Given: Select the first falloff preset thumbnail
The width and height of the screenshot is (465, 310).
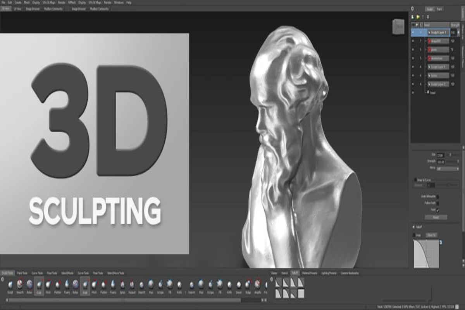Looking at the screenshot, I should coord(278,282).
